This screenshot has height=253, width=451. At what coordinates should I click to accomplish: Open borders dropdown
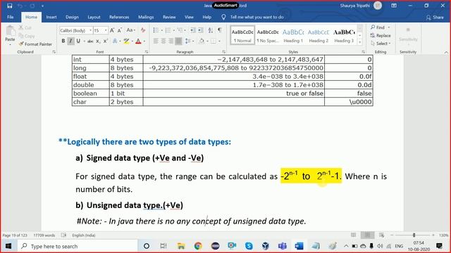pos(219,41)
